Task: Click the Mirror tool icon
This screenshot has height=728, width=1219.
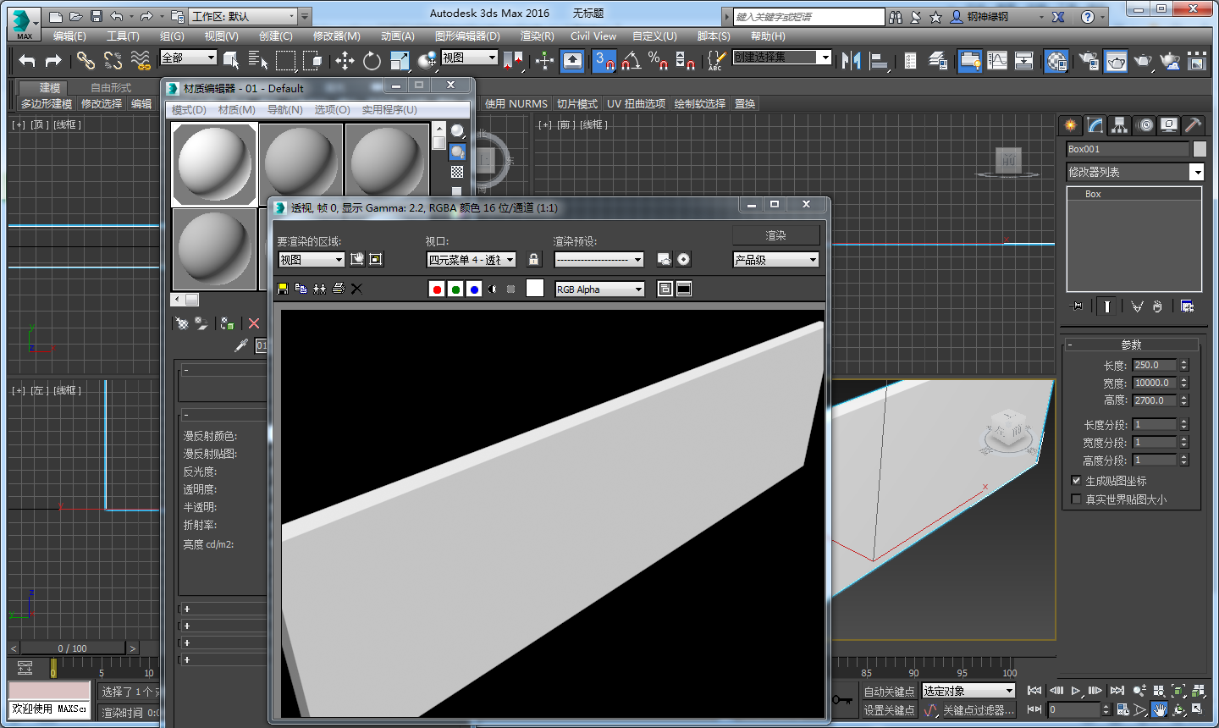Action: pyautogui.click(x=852, y=60)
